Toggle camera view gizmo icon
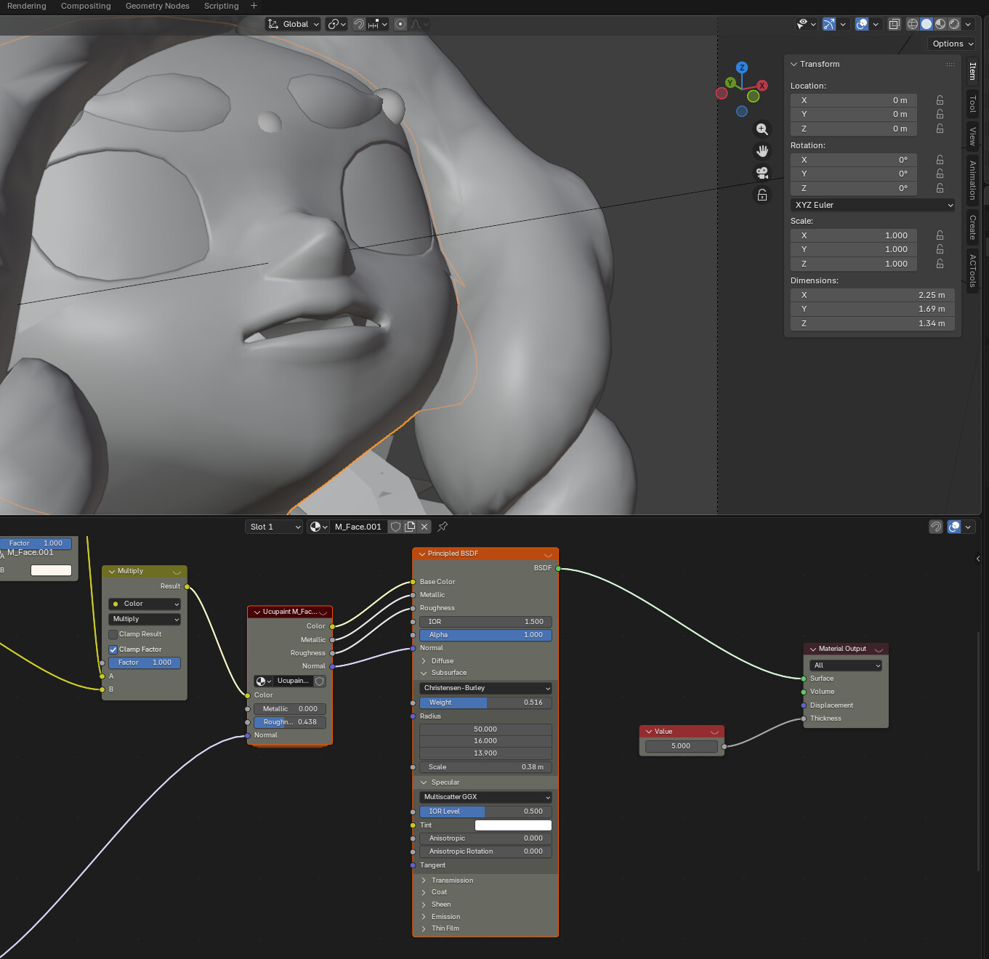This screenshot has width=989, height=959. pos(762,173)
